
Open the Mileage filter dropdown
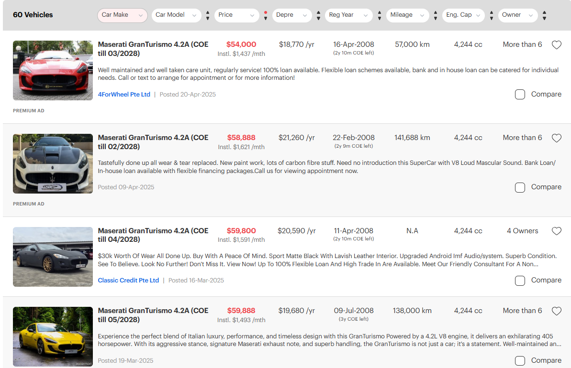coord(407,15)
